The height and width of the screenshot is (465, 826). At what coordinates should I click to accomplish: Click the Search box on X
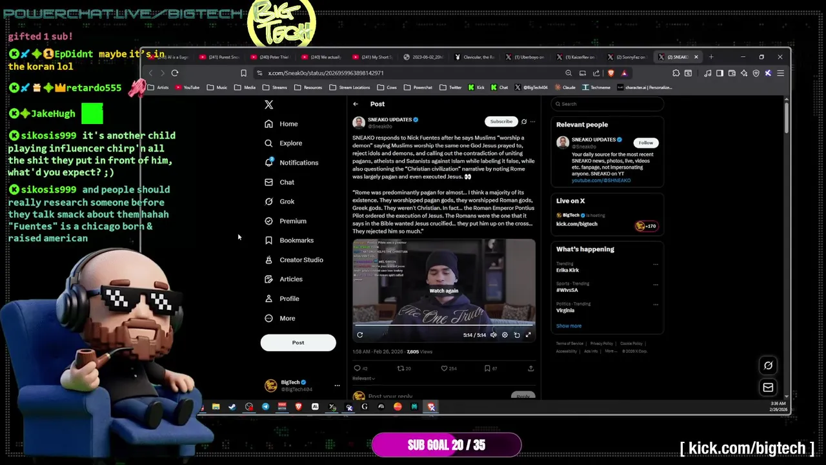(607, 104)
